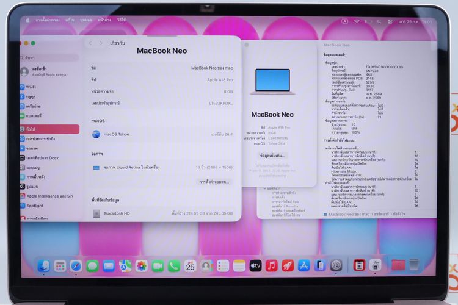Launch Safari from the Dock
The image size is (458, 305).
coord(76,266)
